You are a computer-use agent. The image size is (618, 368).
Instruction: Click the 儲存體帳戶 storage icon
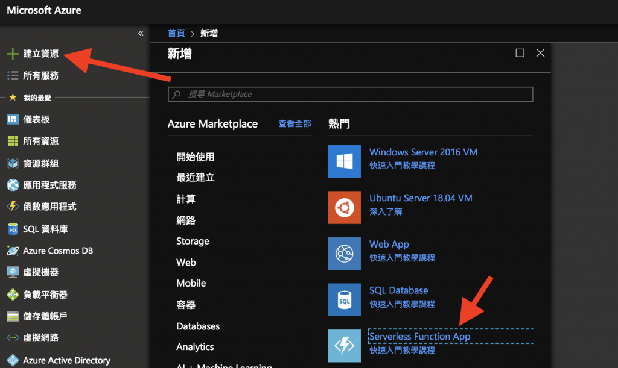pyautogui.click(x=13, y=316)
